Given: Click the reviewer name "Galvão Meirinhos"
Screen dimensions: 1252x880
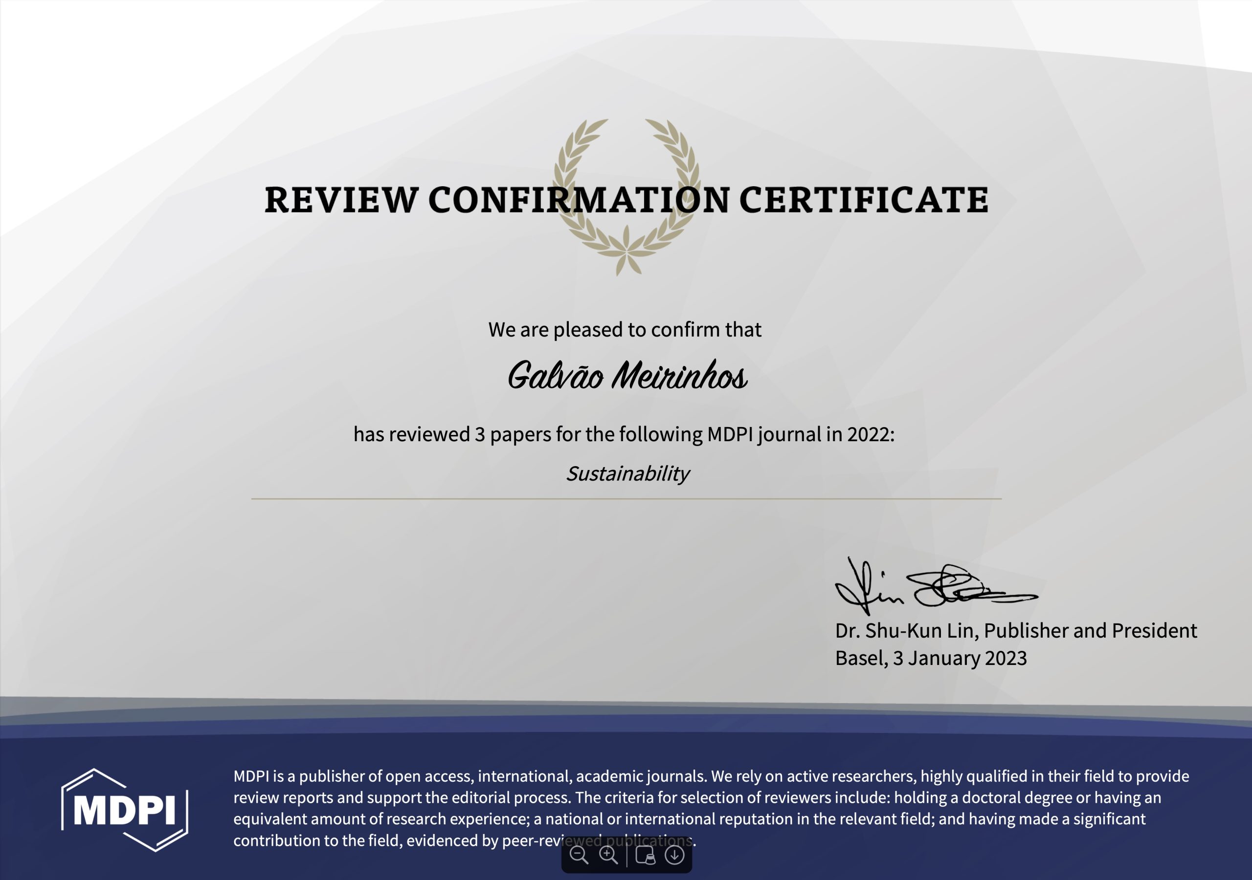Looking at the screenshot, I should click(627, 376).
